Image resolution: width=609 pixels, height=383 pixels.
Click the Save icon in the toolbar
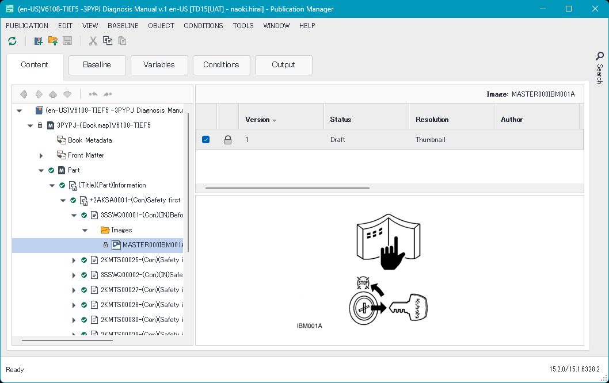66,40
